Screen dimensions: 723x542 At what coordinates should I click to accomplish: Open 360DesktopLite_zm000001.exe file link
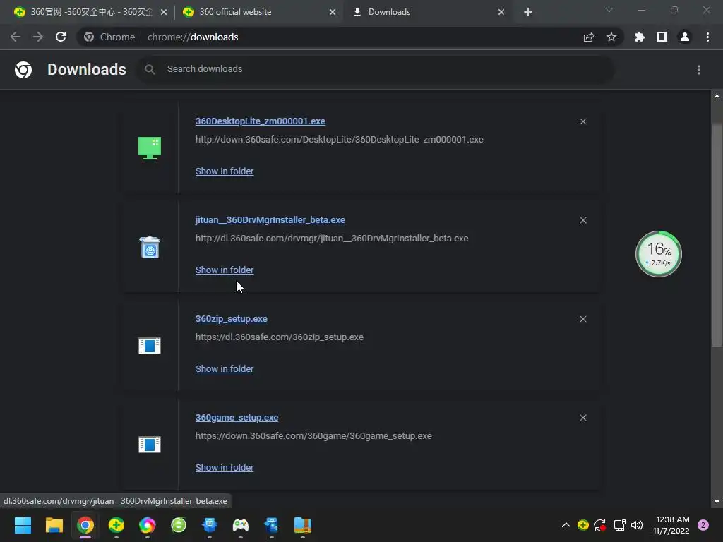(260, 121)
